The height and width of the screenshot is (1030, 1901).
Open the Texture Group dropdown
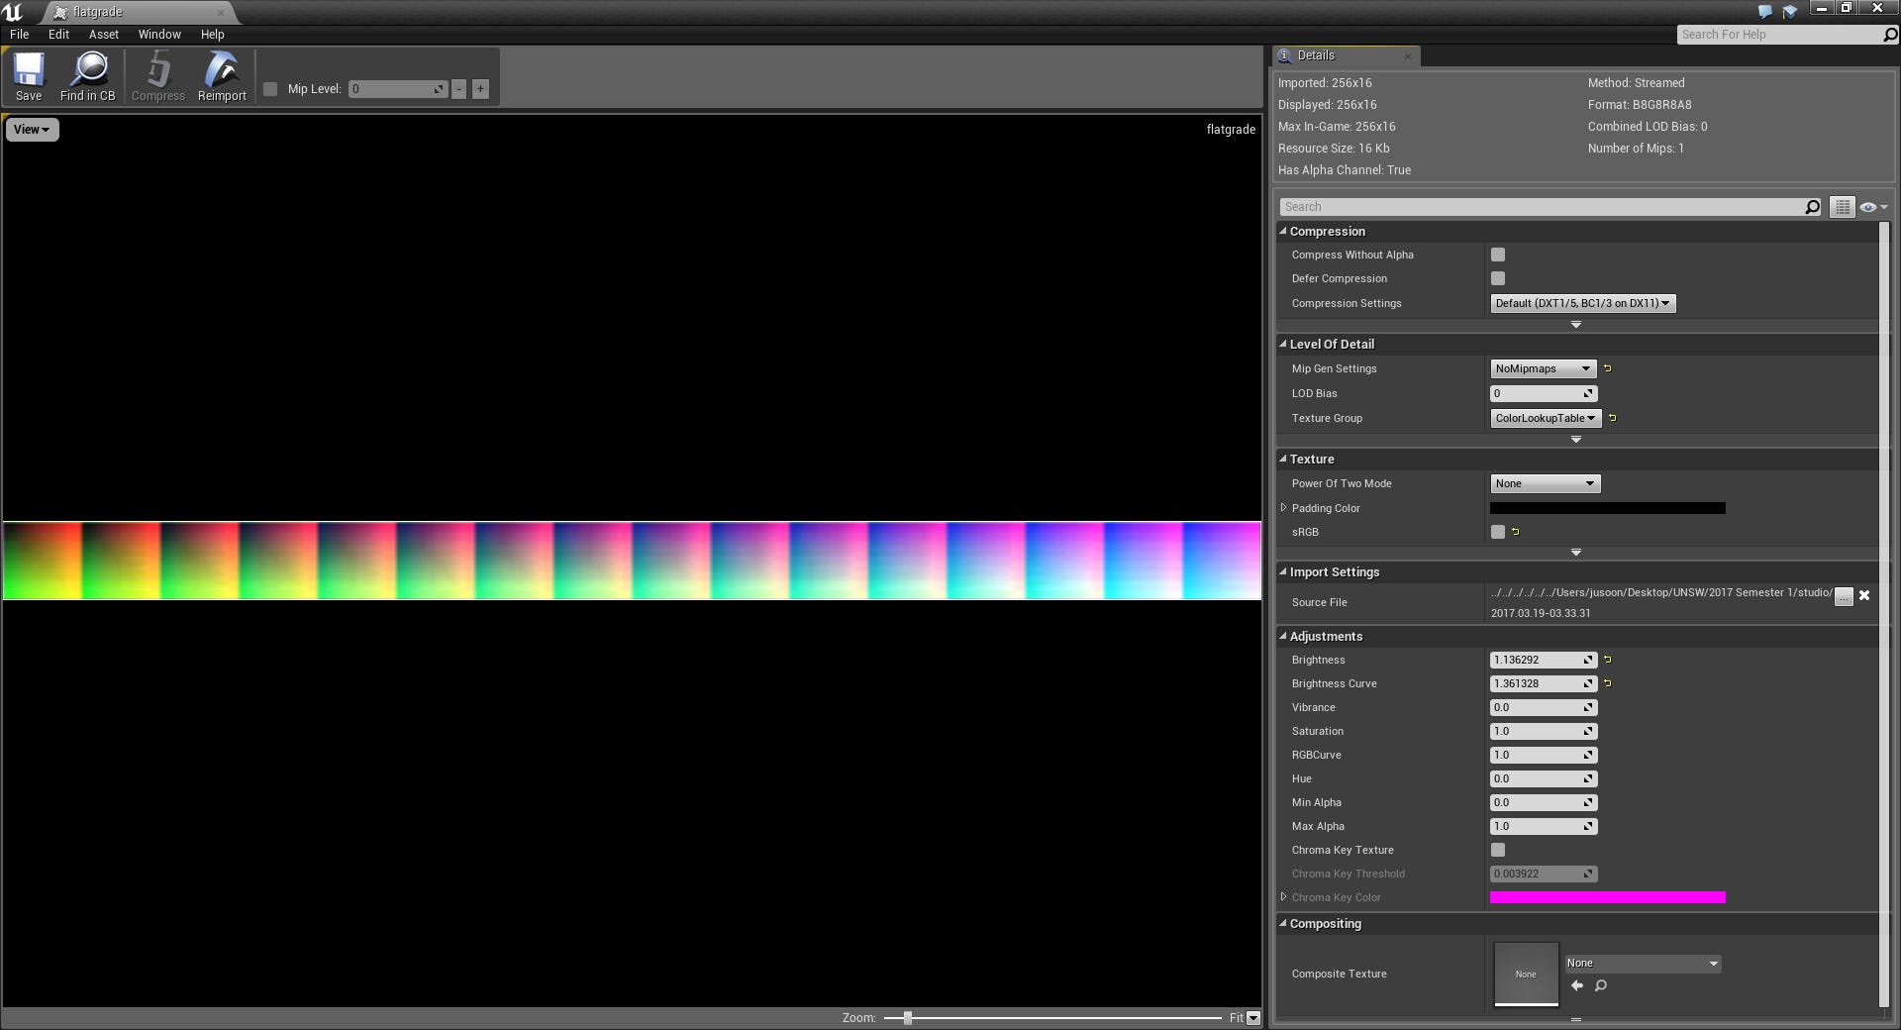pyautogui.click(x=1545, y=418)
